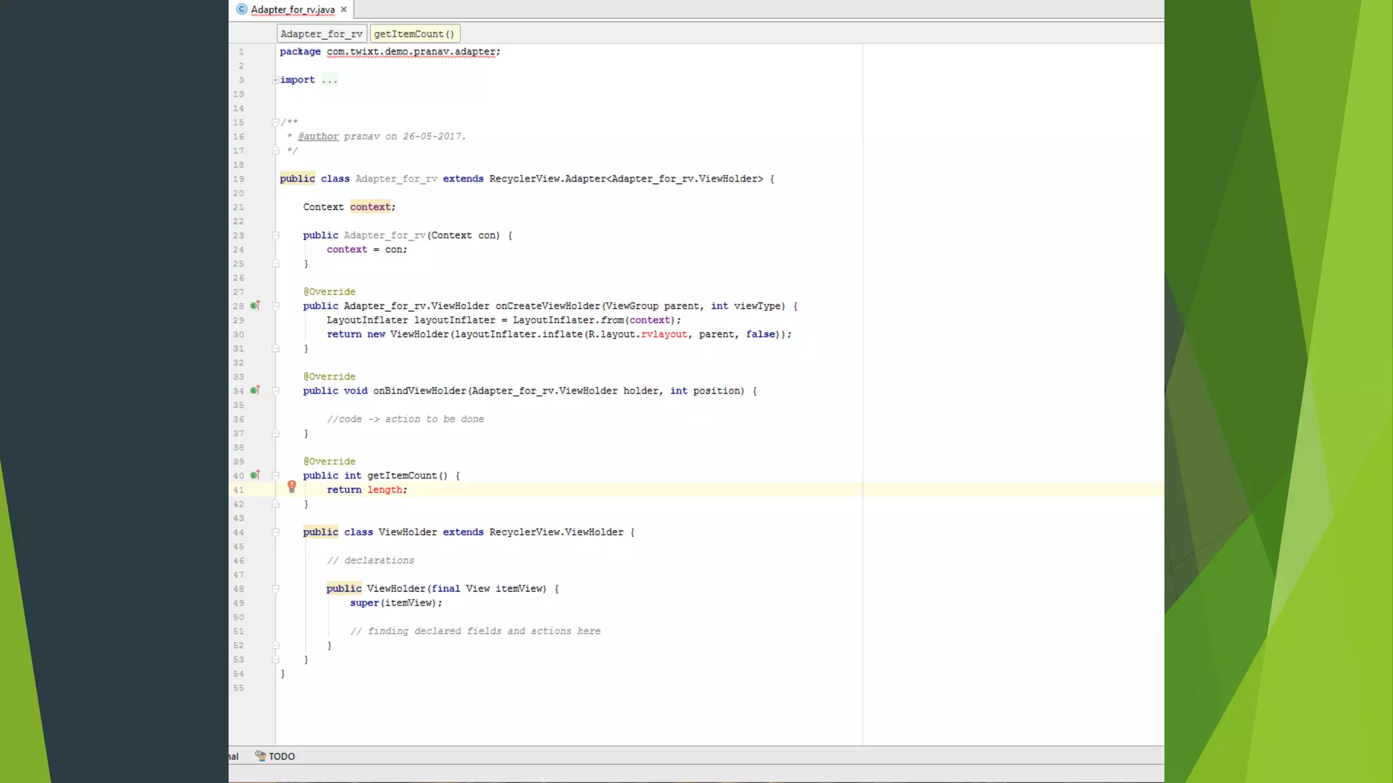
Task: Click the unresolved 'length' identifier in code
Action: pyautogui.click(x=386, y=490)
